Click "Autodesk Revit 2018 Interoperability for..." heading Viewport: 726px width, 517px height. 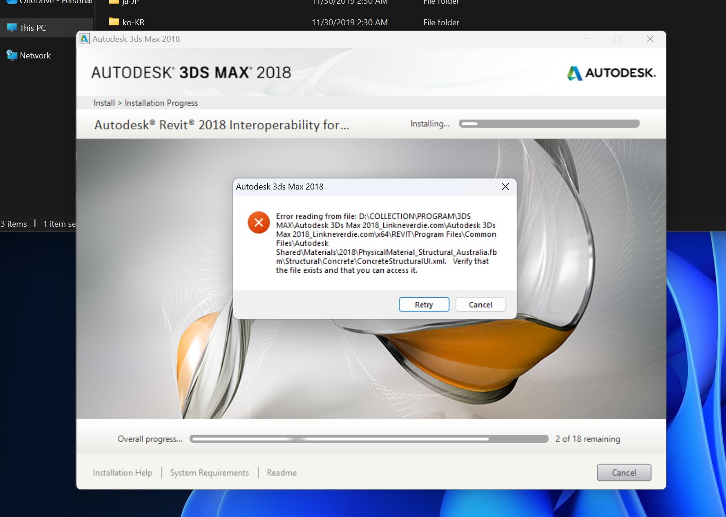point(222,125)
